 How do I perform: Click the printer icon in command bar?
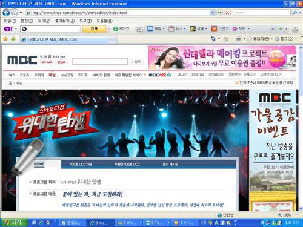coord(239,39)
